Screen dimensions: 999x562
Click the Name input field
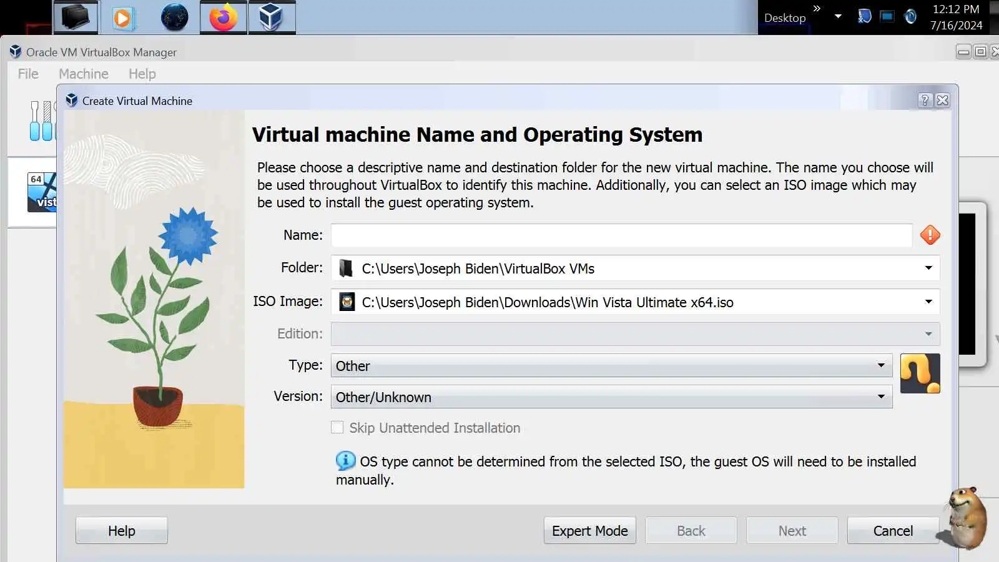point(621,235)
